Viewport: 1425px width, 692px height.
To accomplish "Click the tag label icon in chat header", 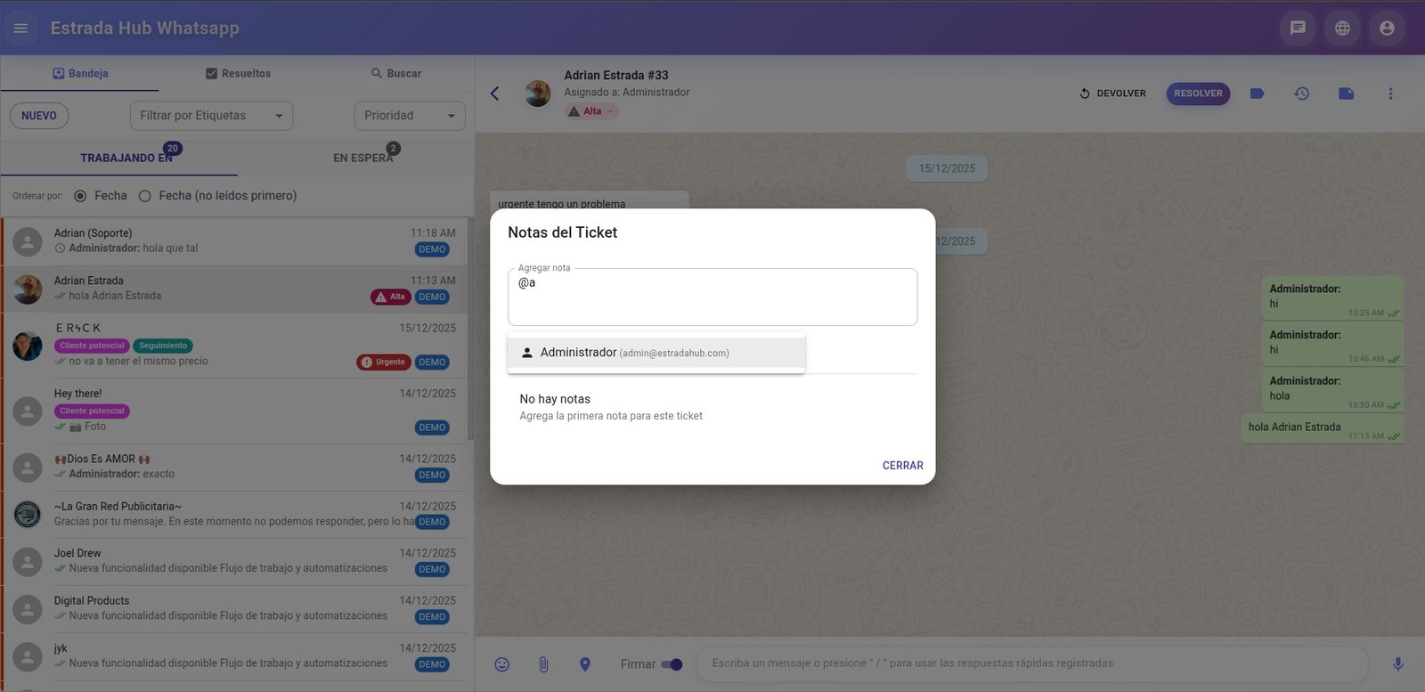I will coord(1257,94).
